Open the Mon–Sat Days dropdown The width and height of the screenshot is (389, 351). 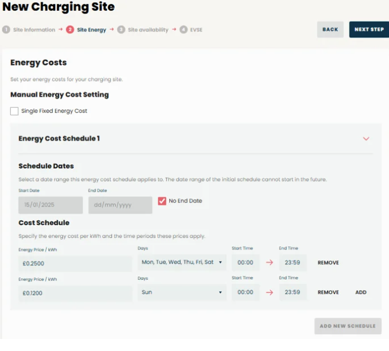182,262
